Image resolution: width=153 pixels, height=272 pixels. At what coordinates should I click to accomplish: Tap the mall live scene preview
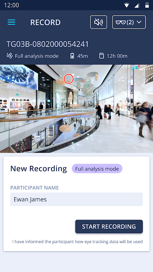point(76,109)
